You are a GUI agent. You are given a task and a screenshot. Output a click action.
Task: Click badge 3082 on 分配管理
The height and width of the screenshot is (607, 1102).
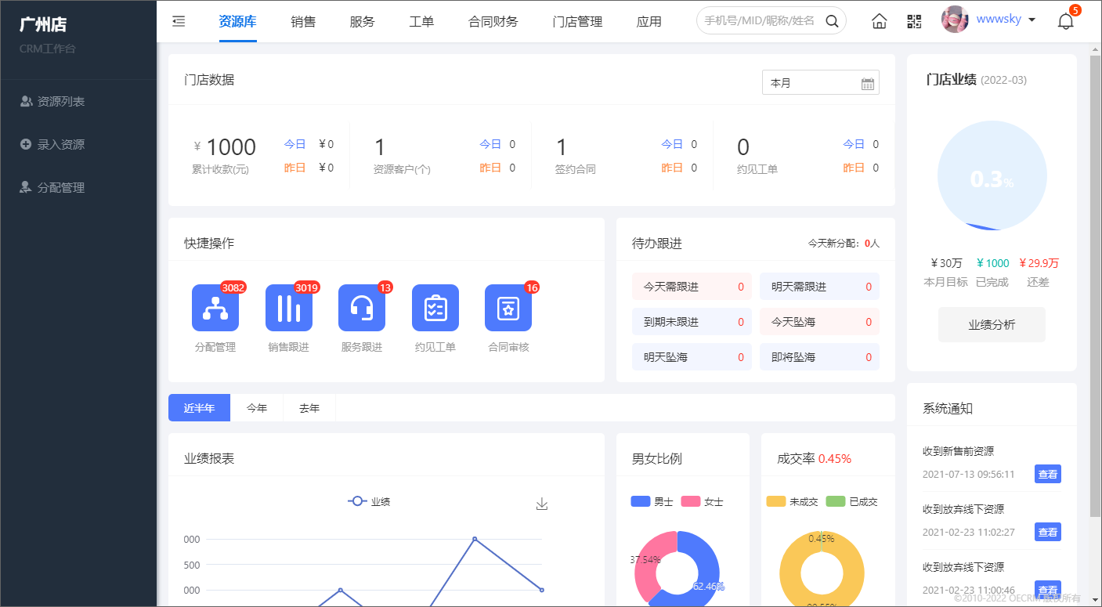coord(233,287)
